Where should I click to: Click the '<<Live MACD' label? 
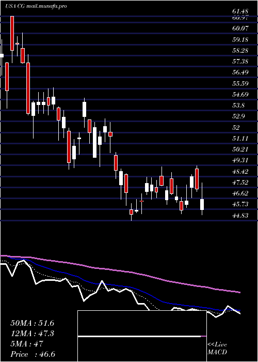[217, 349]
